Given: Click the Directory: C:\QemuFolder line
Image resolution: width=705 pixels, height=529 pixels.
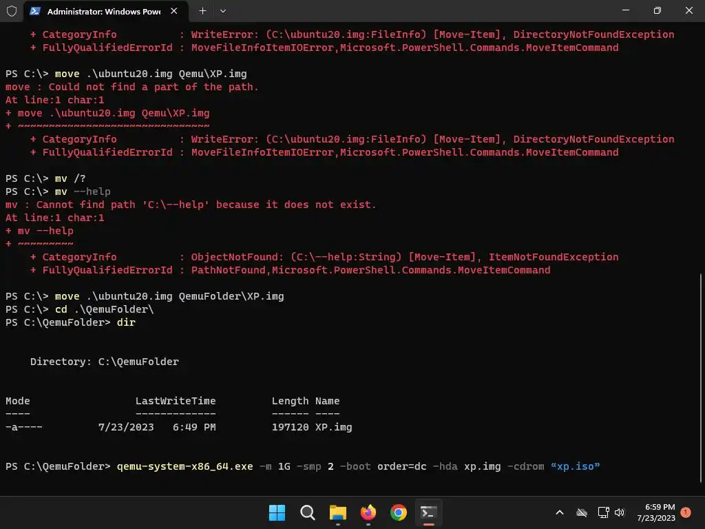Looking at the screenshot, I should 105,362.
